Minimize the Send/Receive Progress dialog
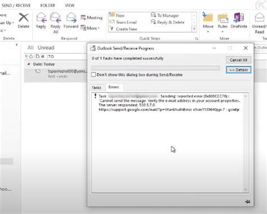This screenshot has height=214, width=267. point(214,48)
